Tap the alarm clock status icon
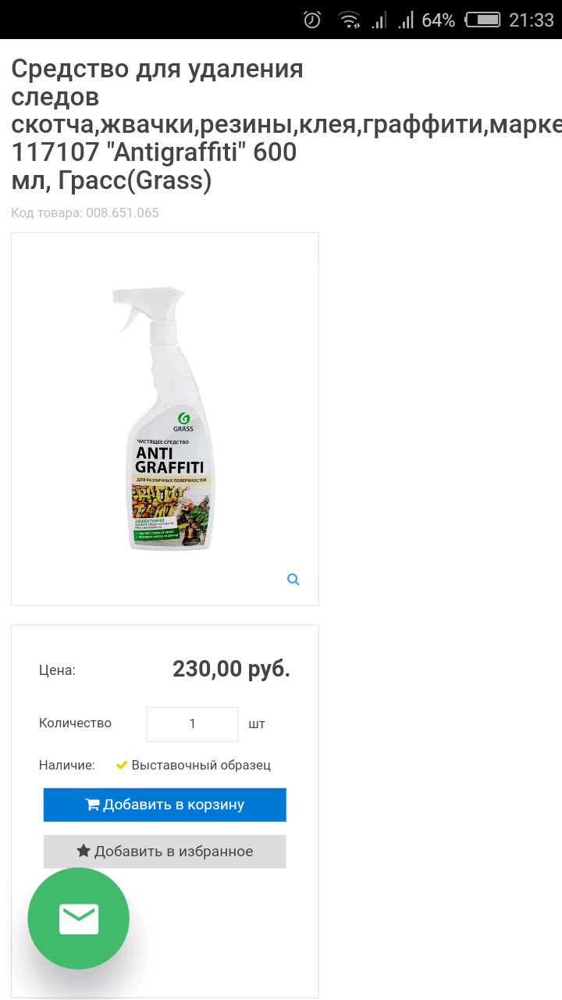This screenshot has height=1000, width=562. [x=312, y=20]
